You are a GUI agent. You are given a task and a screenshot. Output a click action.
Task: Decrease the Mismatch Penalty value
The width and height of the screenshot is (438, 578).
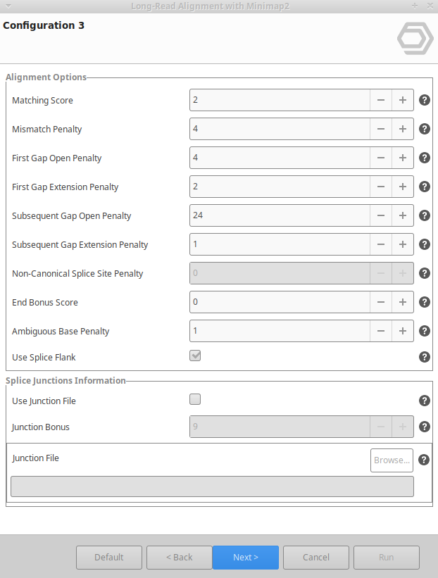pos(380,129)
